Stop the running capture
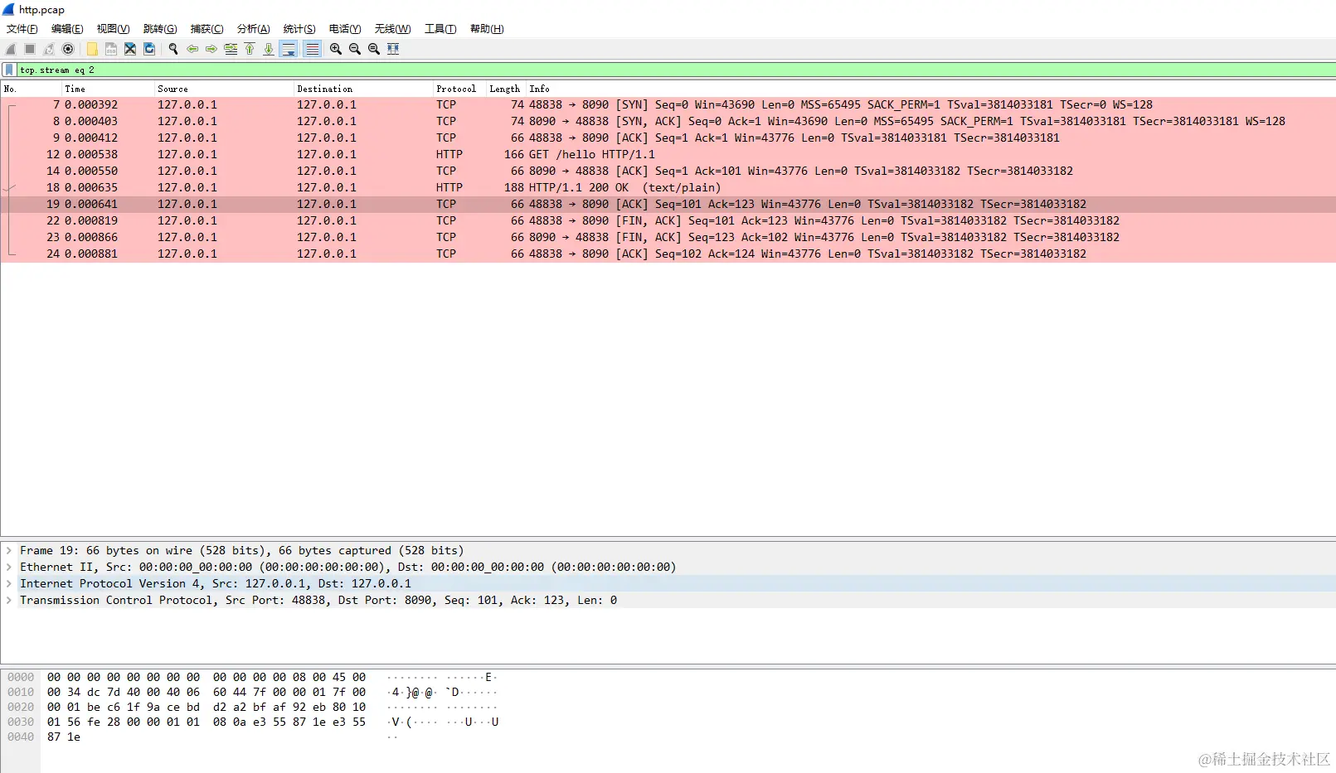 30,49
